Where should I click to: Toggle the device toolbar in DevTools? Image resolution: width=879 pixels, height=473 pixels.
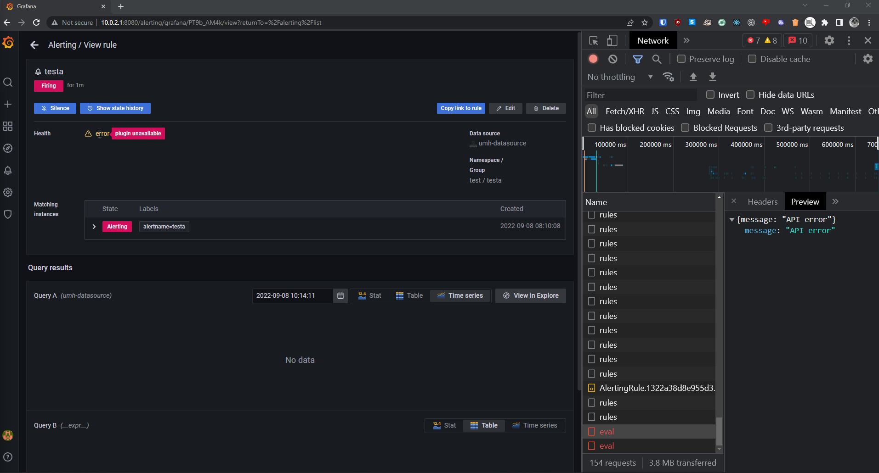tap(612, 40)
